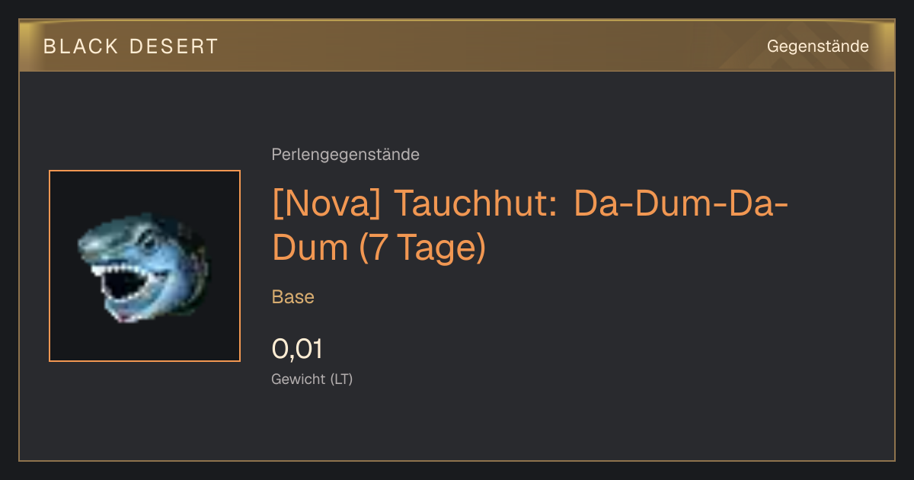The height and width of the screenshot is (480, 914).
Task: Select the Perlengegenstände category label
Action: tap(345, 155)
